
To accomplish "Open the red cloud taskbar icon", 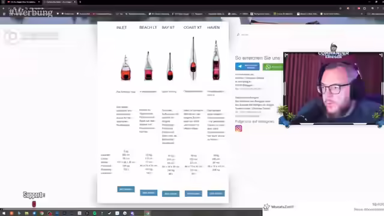I will 49,214.
